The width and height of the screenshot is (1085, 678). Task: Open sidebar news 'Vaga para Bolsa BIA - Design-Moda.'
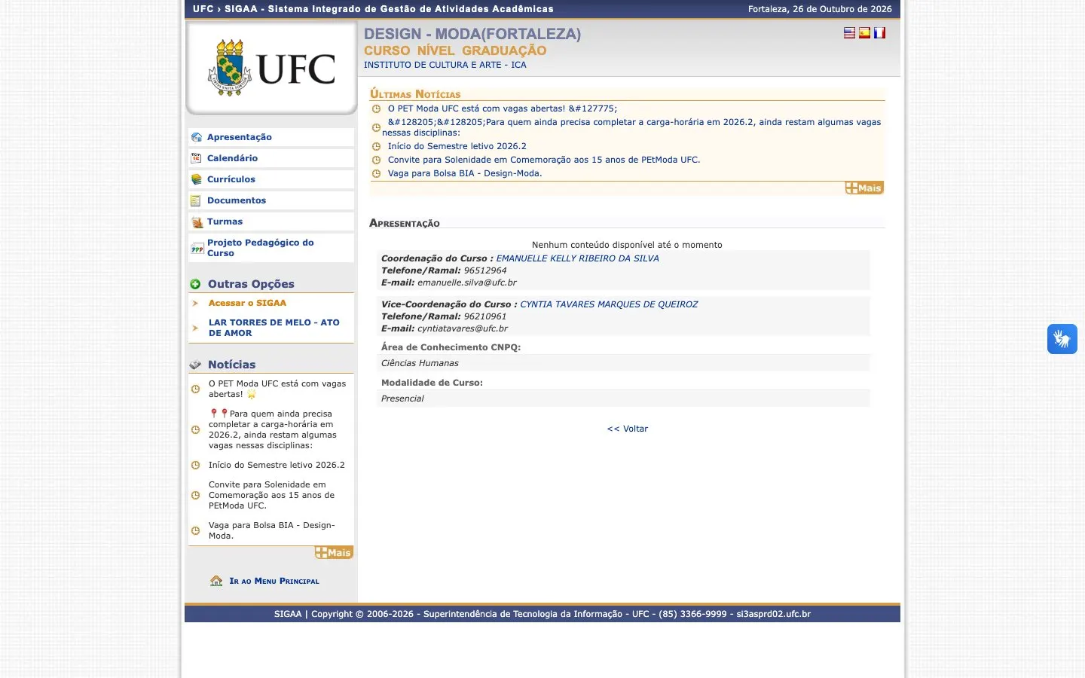[x=271, y=530]
